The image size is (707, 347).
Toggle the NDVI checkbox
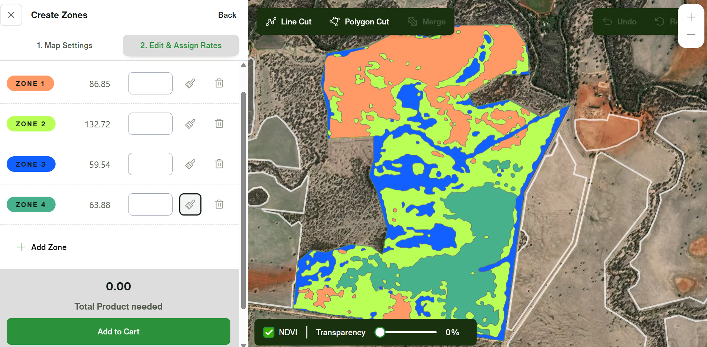(x=269, y=332)
